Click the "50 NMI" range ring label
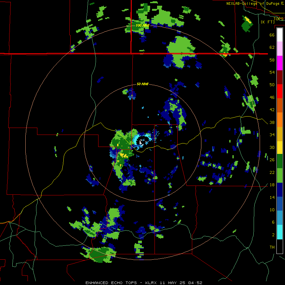 142,84
